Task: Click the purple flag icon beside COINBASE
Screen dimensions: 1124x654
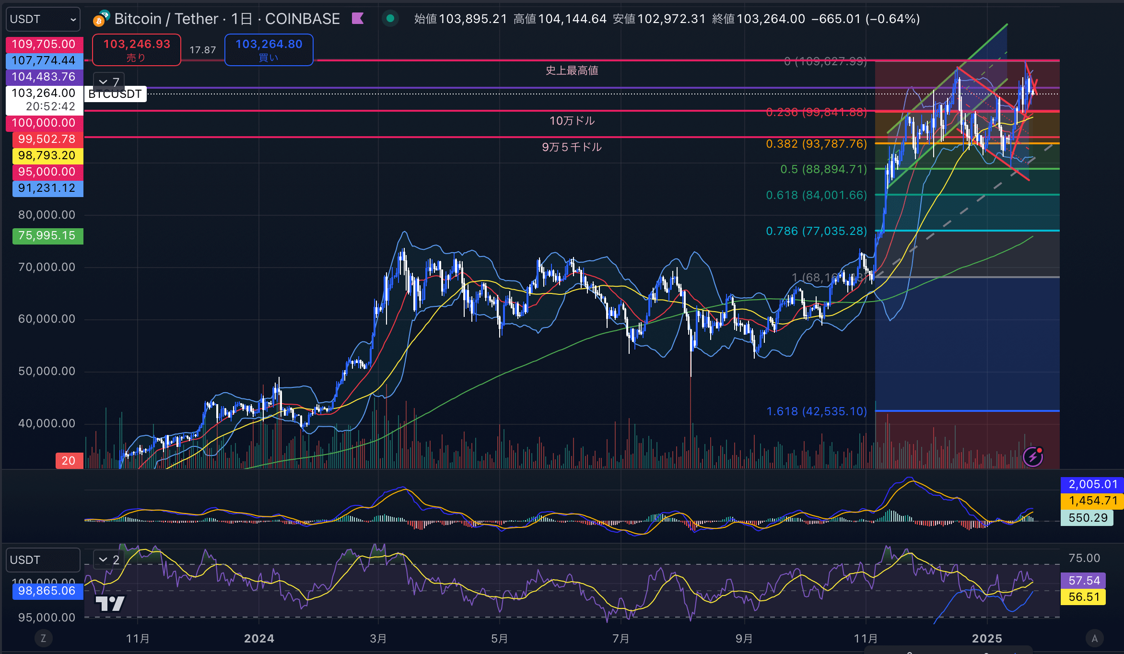Action: tap(358, 19)
